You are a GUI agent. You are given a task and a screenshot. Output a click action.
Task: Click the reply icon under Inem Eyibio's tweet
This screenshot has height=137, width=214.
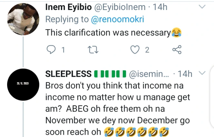point(52,49)
